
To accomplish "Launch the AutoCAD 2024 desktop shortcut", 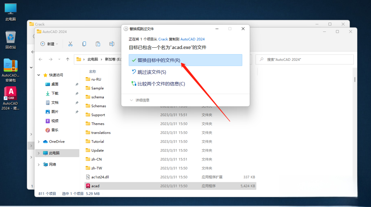I will 10,98.
